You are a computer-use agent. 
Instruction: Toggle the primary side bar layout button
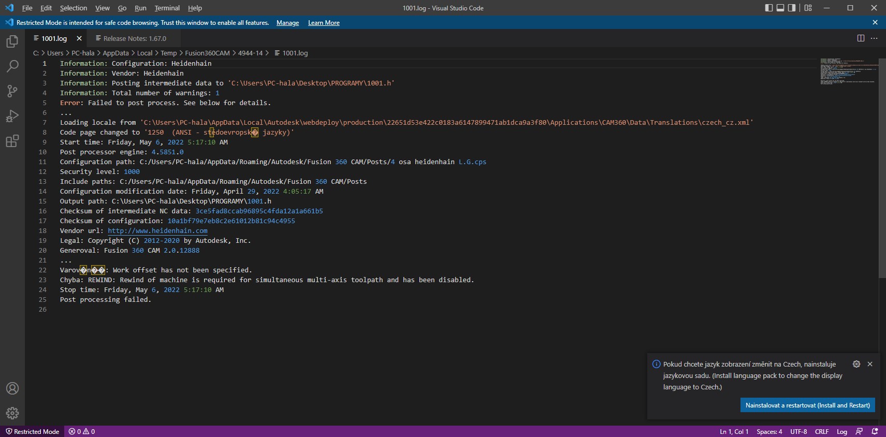coord(769,8)
